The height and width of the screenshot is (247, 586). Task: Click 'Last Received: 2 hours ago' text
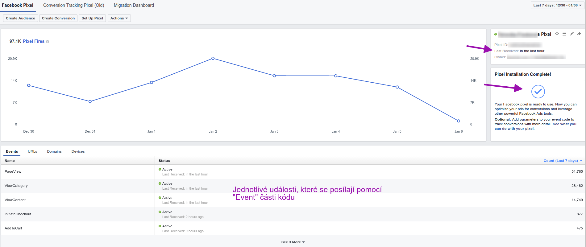(x=183, y=217)
